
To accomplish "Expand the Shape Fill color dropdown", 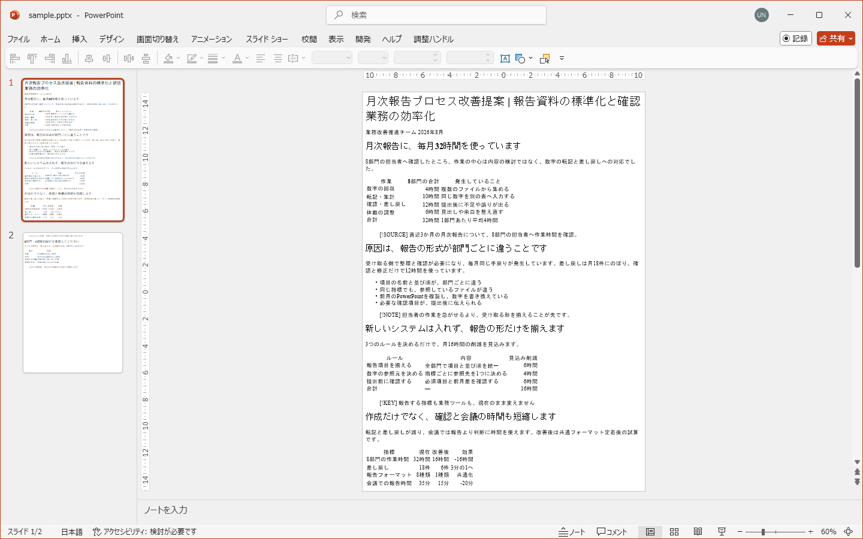I will [x=178, y=58].
